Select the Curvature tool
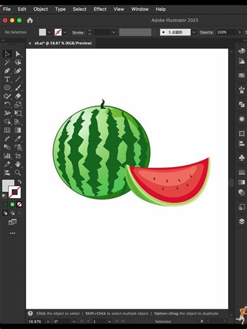 [18, 71]
